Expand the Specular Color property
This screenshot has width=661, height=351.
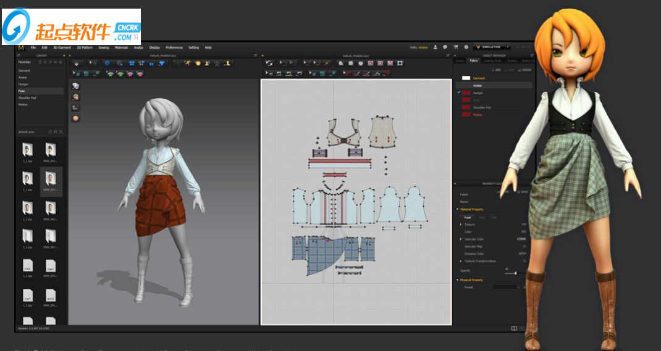pos(460,239)
